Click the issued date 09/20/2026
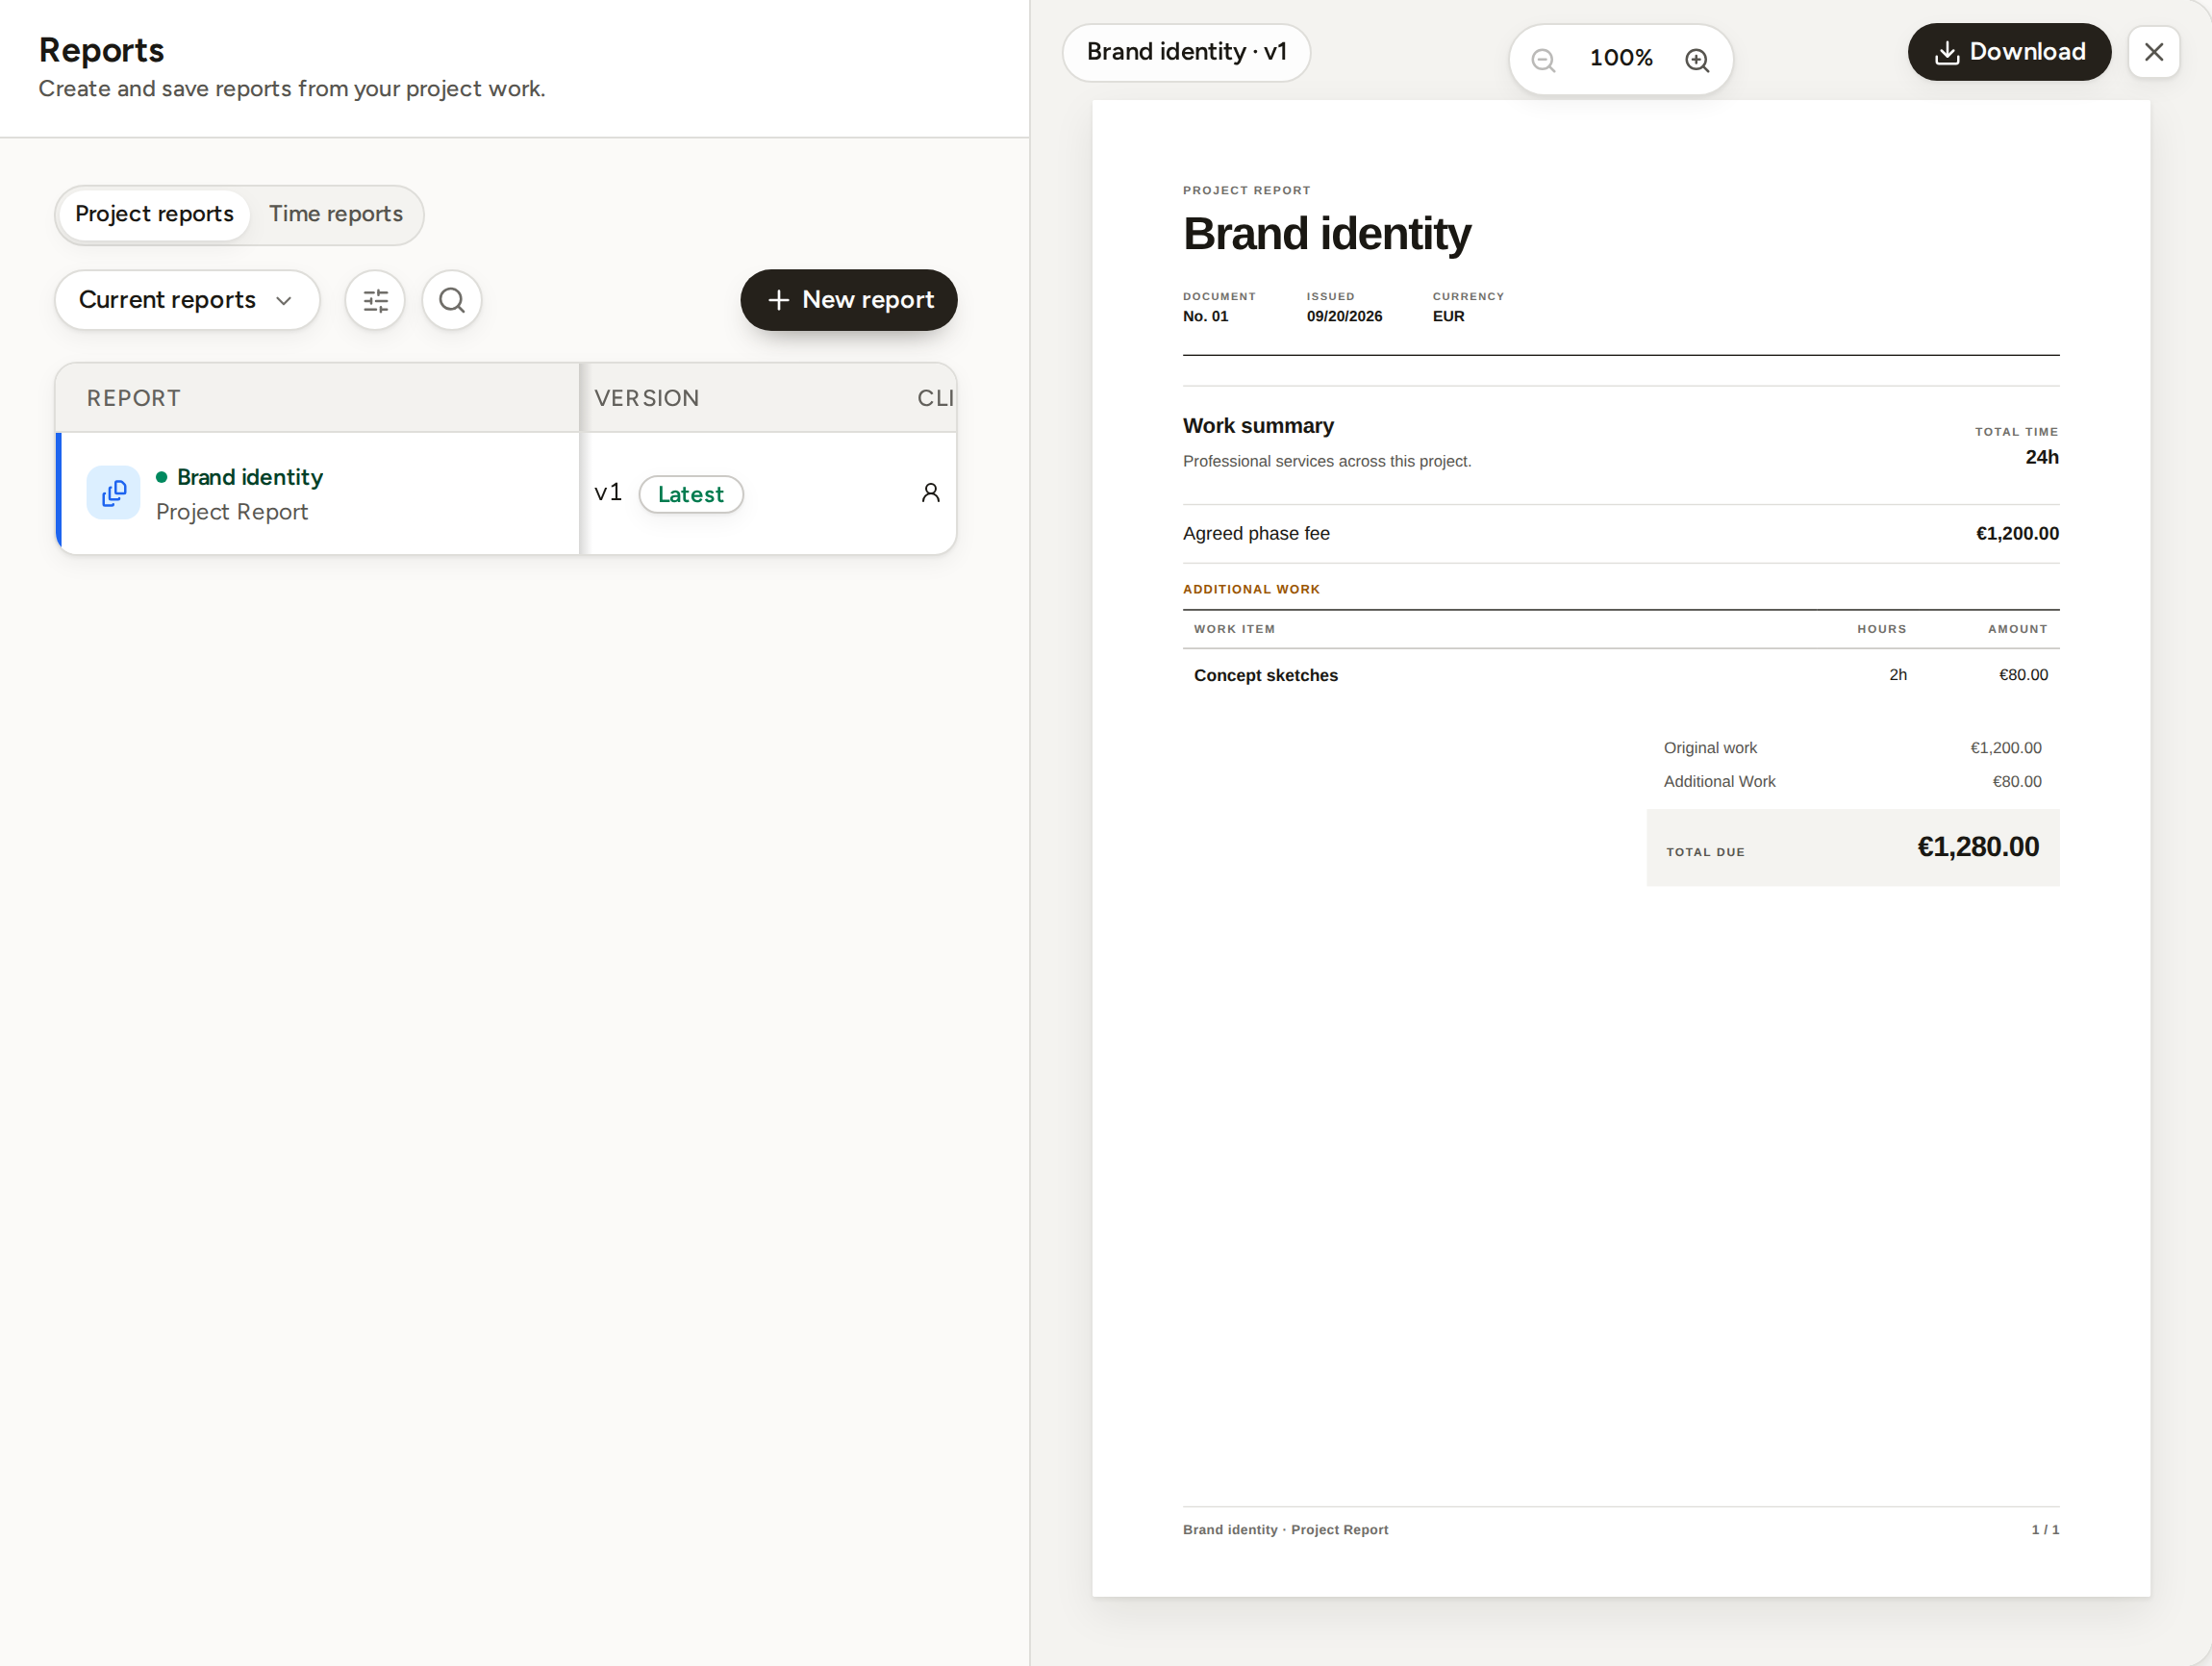Image resolution: width=2212 pixels, height=1666 pixels. 1344,316
